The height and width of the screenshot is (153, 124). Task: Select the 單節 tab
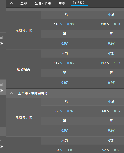click(62, 3)
